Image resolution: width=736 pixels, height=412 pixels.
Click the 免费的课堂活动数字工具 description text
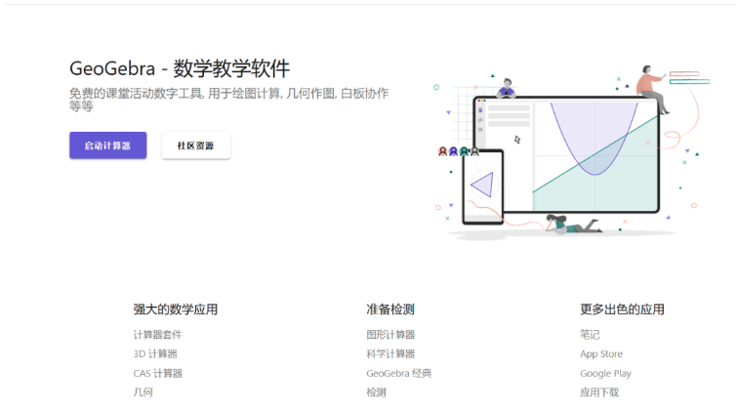tap(229, 100)
